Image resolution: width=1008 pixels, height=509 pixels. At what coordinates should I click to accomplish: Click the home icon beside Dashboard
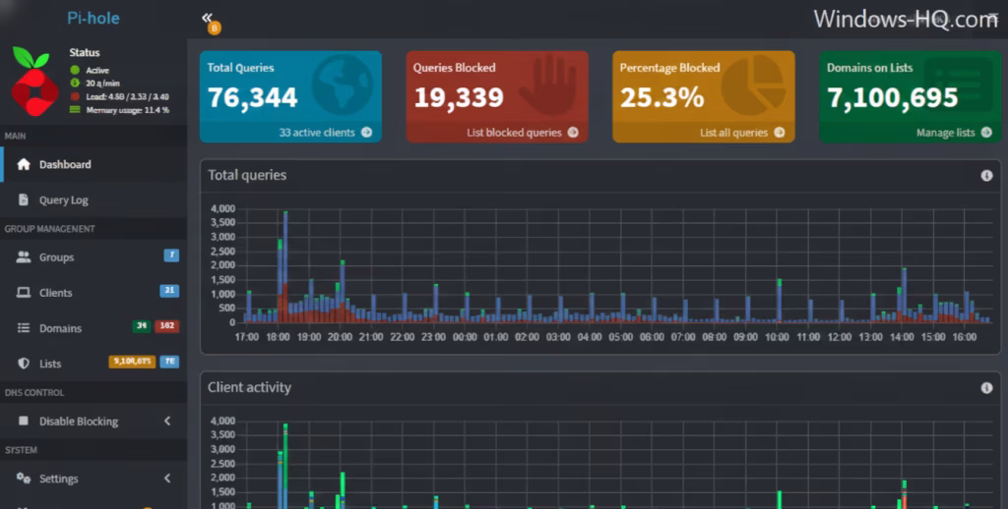point(24,164)
